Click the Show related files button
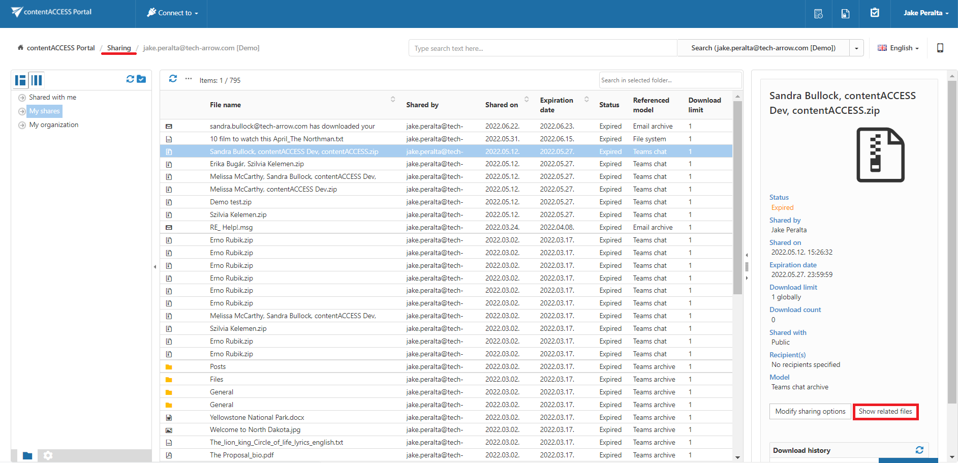The image size is (958, 463). click(885, 411)
